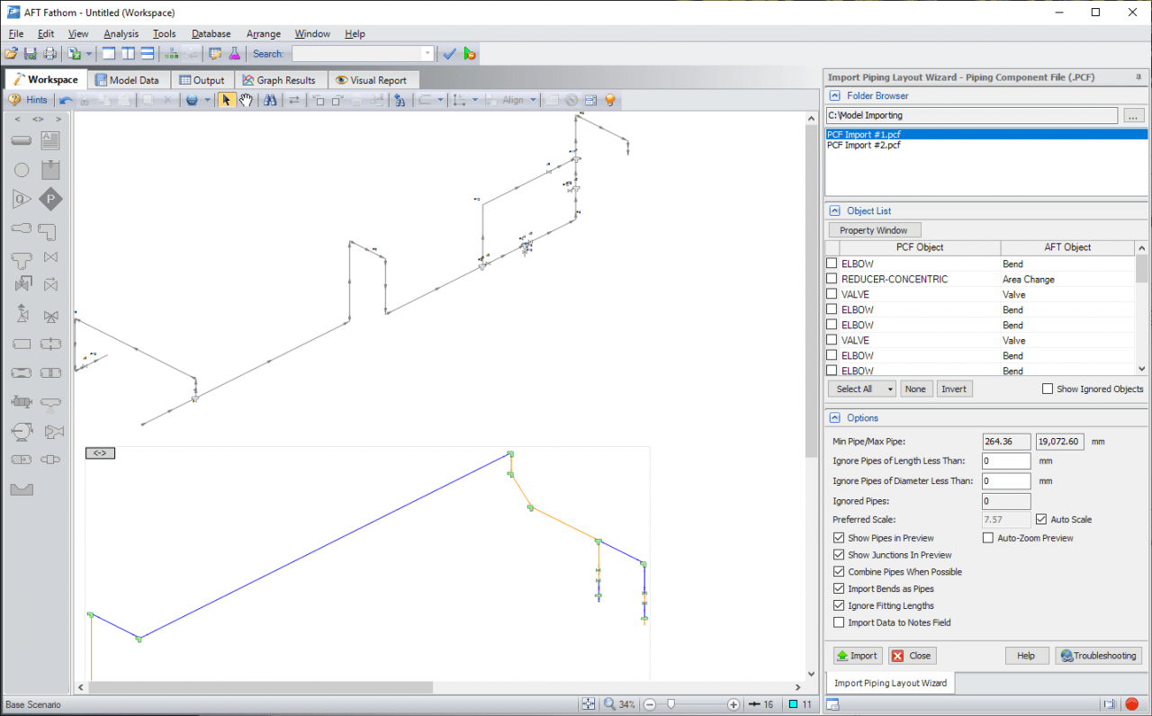Click the Hints button
1152x716 pixels.
28,100
